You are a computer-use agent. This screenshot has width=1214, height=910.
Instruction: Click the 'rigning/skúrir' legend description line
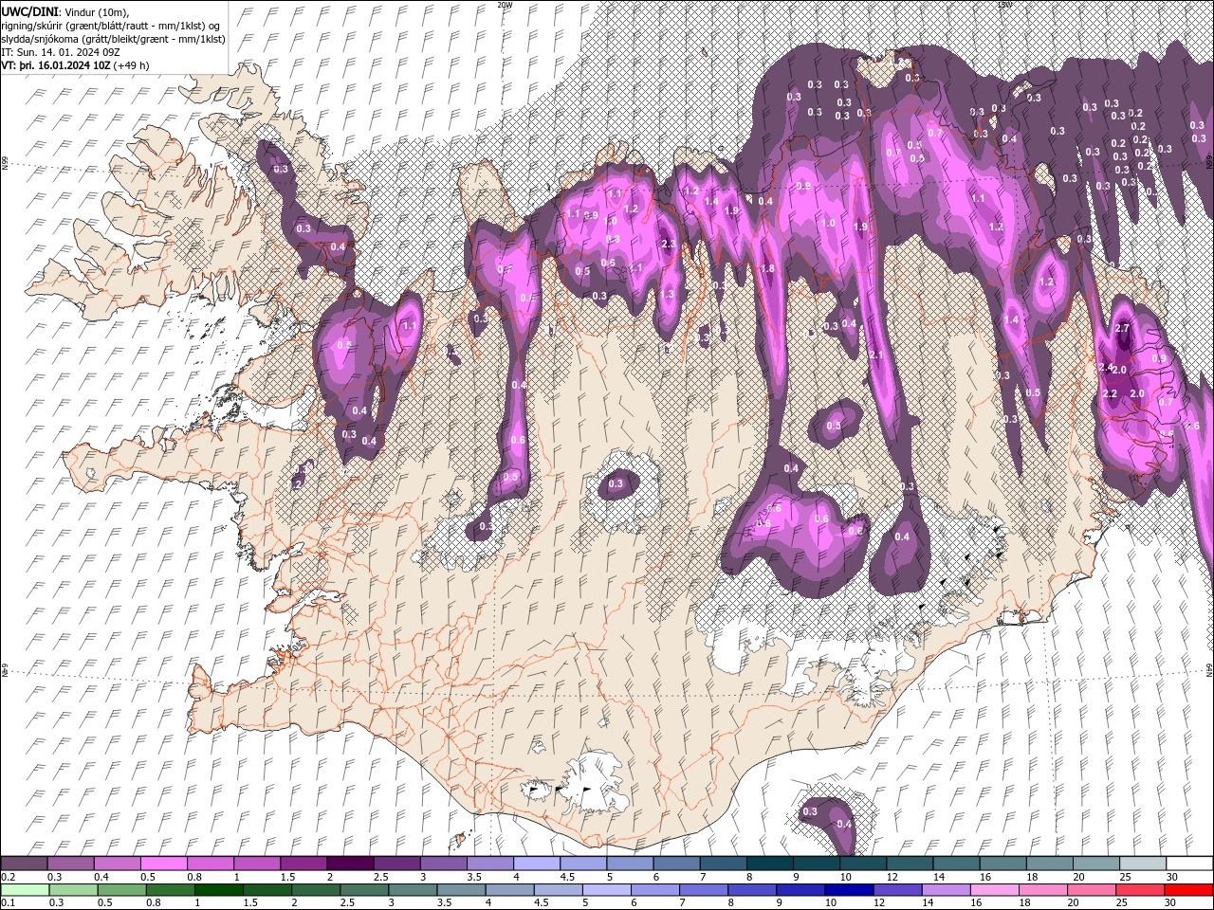pyautogui.click(x=111, y=26)
